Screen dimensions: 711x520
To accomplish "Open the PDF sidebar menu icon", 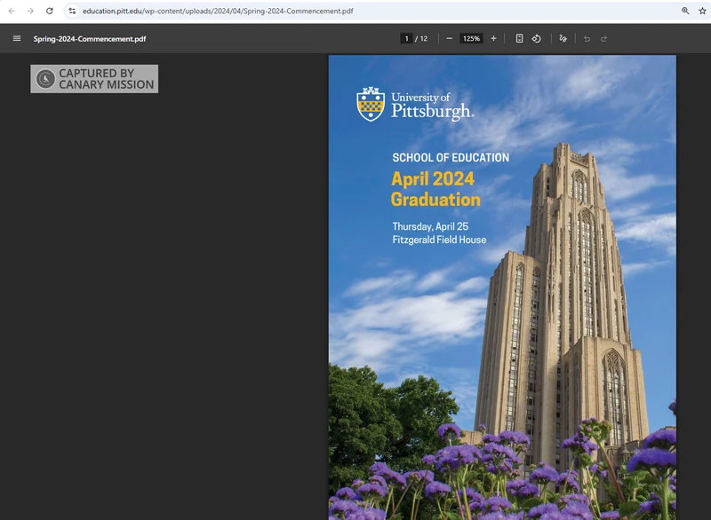I will [x=17, y=38].
